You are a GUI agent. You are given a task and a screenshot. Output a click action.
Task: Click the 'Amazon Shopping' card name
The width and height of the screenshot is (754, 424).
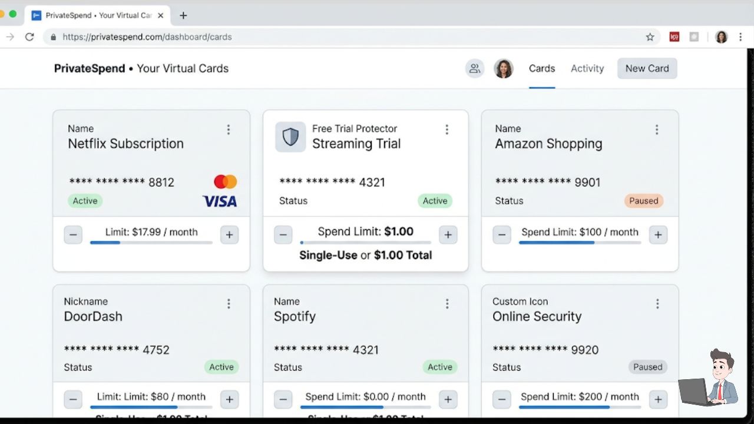pos(548,144)
